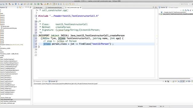193x108 pixels.
Task: Click the Smart Insert status bar entry
Action: (x=153, y=106)
